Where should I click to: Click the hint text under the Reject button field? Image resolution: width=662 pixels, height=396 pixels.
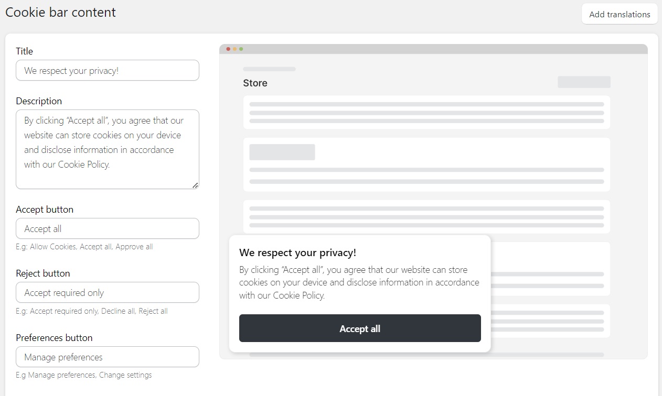coord(91,311)
